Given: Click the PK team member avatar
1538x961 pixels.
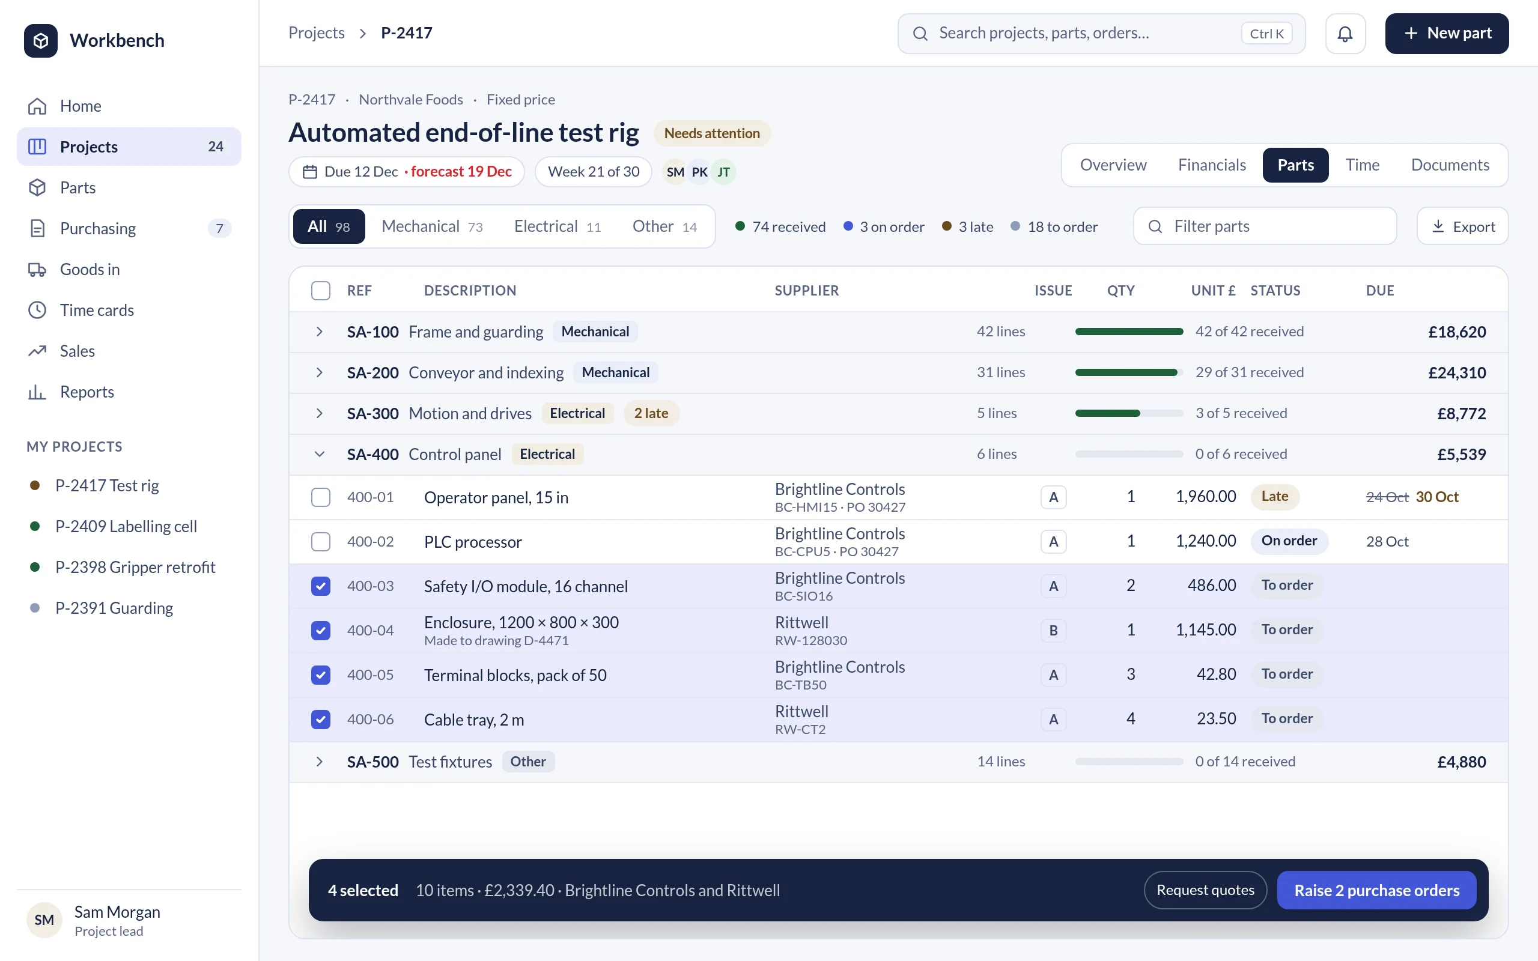Looking at the screenshot, I should pyautogui.click(x=699, y=172).
